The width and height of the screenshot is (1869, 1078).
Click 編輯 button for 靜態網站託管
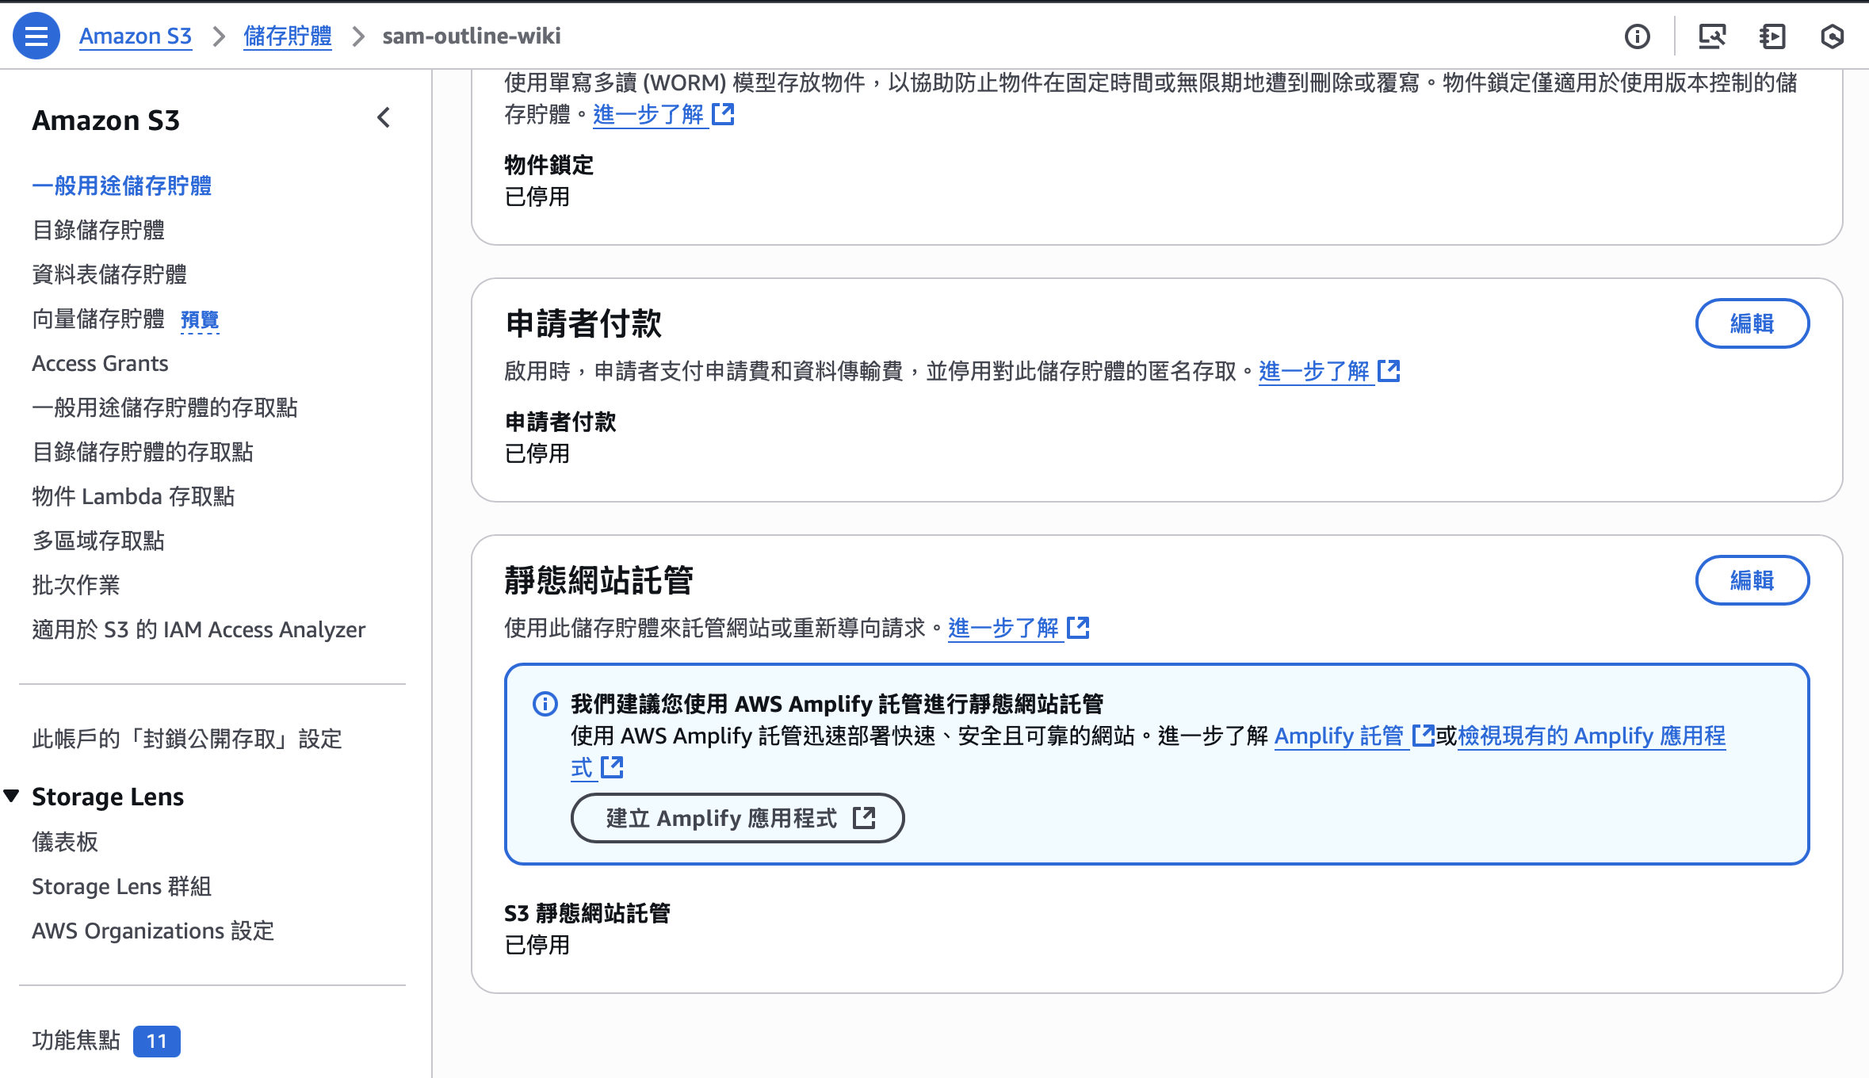click(x=1752, y=580)
